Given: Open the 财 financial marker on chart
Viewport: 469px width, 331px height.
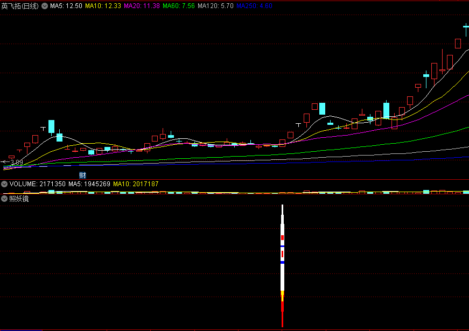Looking at the screenshot, I should click(x=82, y=175).
